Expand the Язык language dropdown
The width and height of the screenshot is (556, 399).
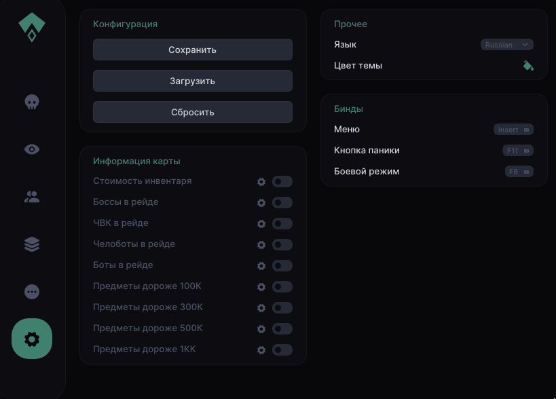click(506, 45)
